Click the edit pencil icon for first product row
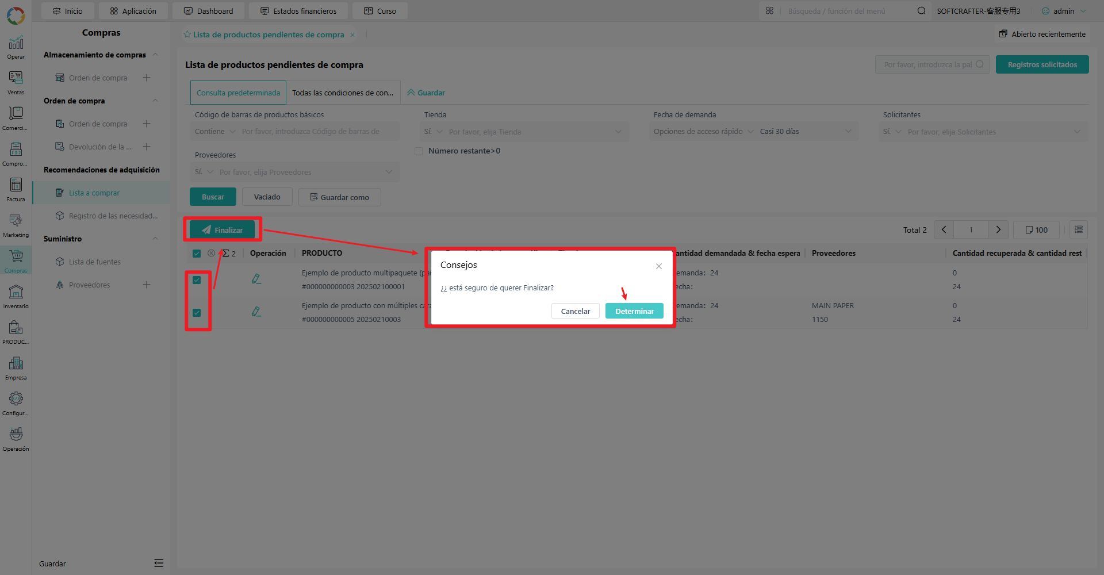This screenshot has height=575, width=1104. (x=256, y=279)
